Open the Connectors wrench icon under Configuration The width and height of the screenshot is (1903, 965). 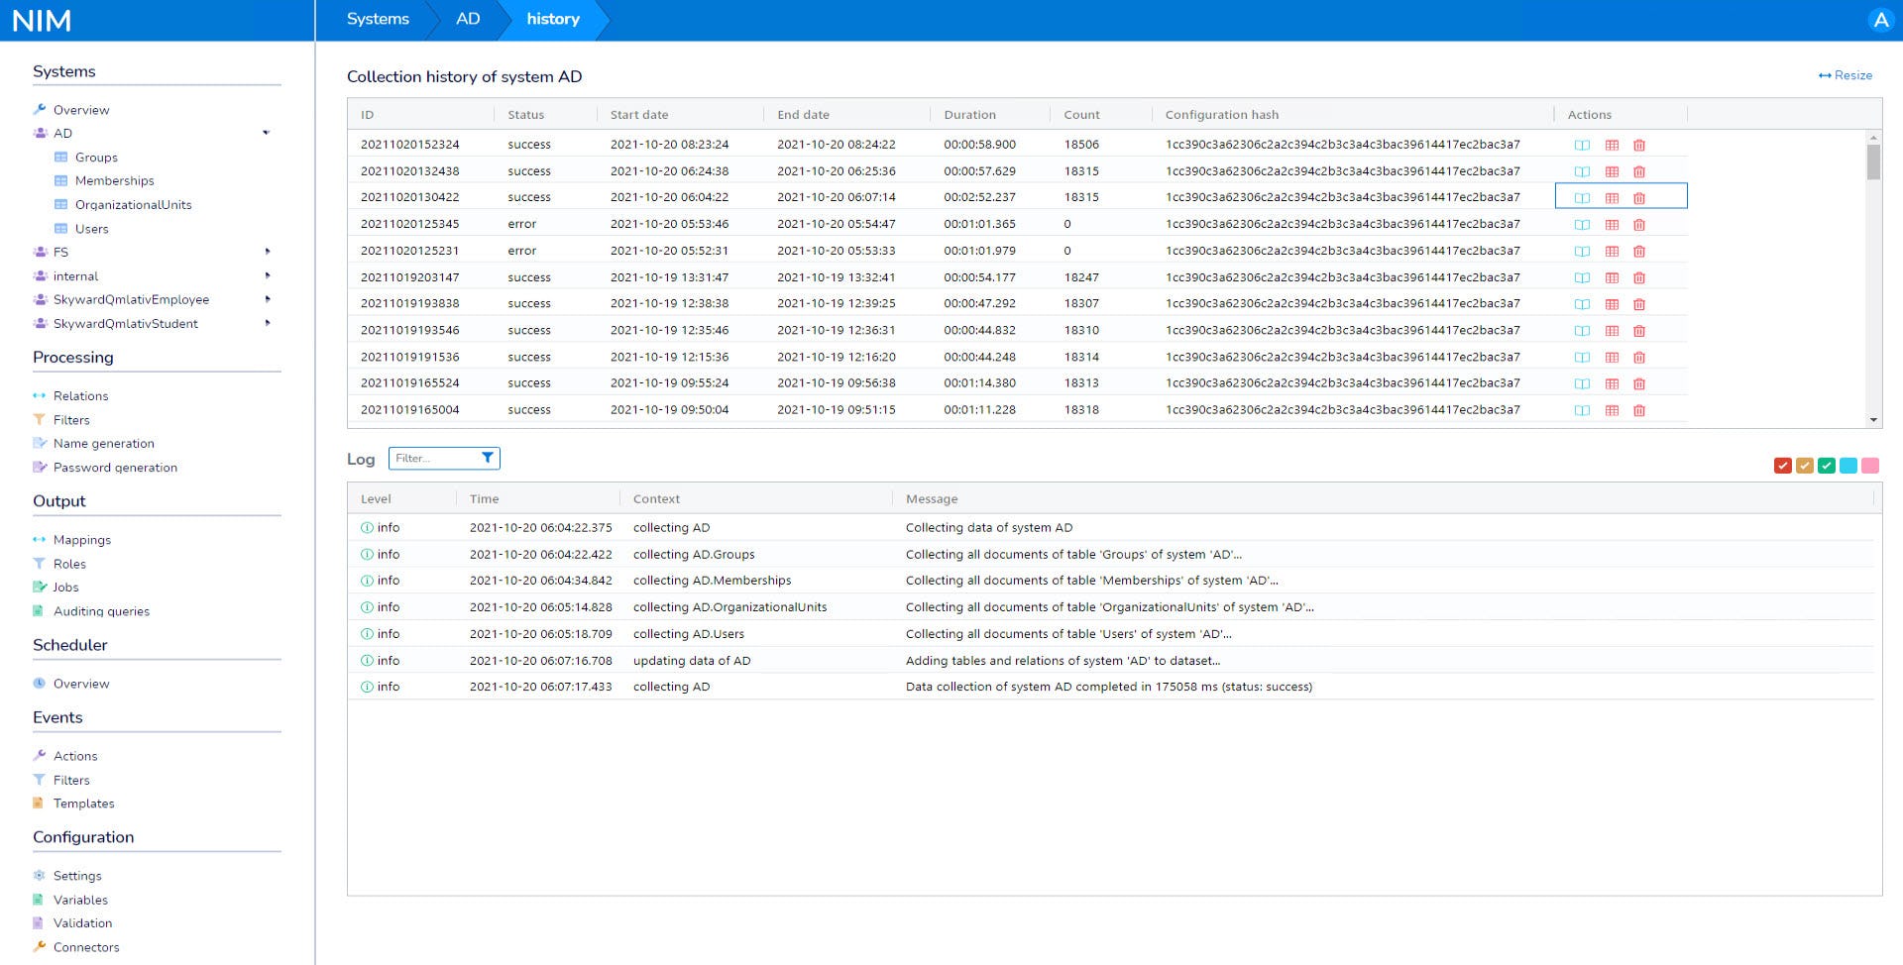pyautogui.click(x=40, y=947)
